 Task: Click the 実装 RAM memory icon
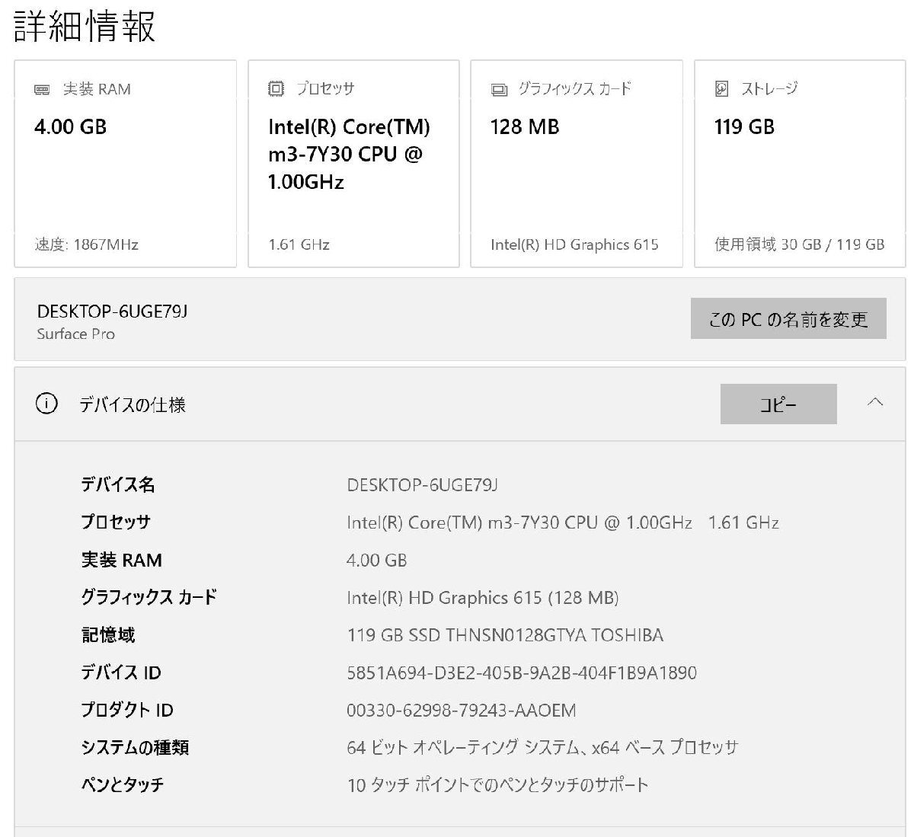point(40,89)
